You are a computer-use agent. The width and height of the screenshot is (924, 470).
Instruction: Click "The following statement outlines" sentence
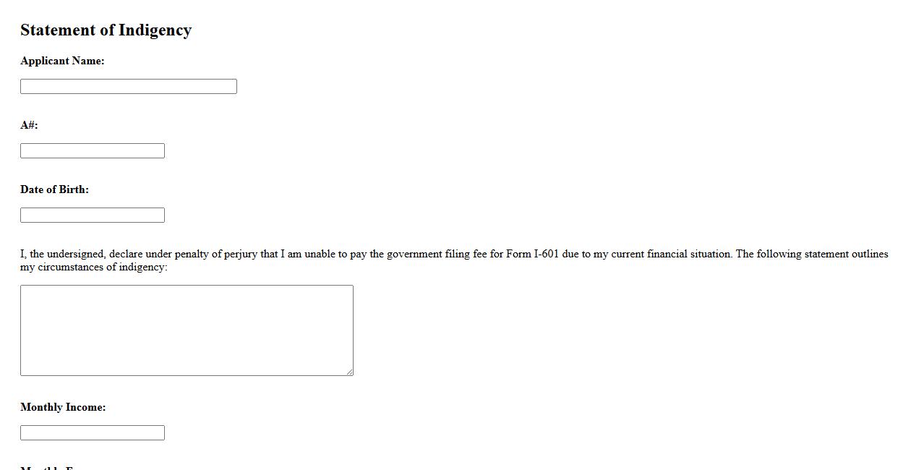coord(811,255)
